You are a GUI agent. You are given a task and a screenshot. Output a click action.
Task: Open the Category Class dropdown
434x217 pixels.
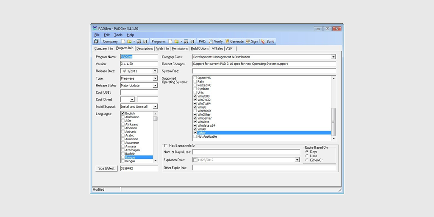coord(333,57)
